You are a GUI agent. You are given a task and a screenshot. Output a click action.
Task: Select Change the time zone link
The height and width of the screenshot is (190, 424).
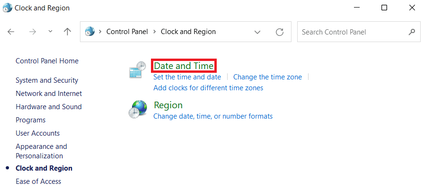(x=267, y=77)
